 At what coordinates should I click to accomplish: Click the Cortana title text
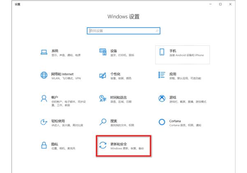click(175, 121)
